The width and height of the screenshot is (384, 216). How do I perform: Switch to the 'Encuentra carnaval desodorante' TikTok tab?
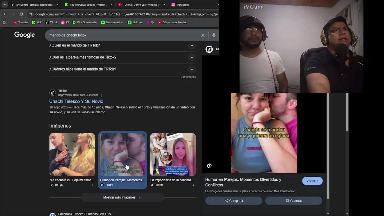34,4
